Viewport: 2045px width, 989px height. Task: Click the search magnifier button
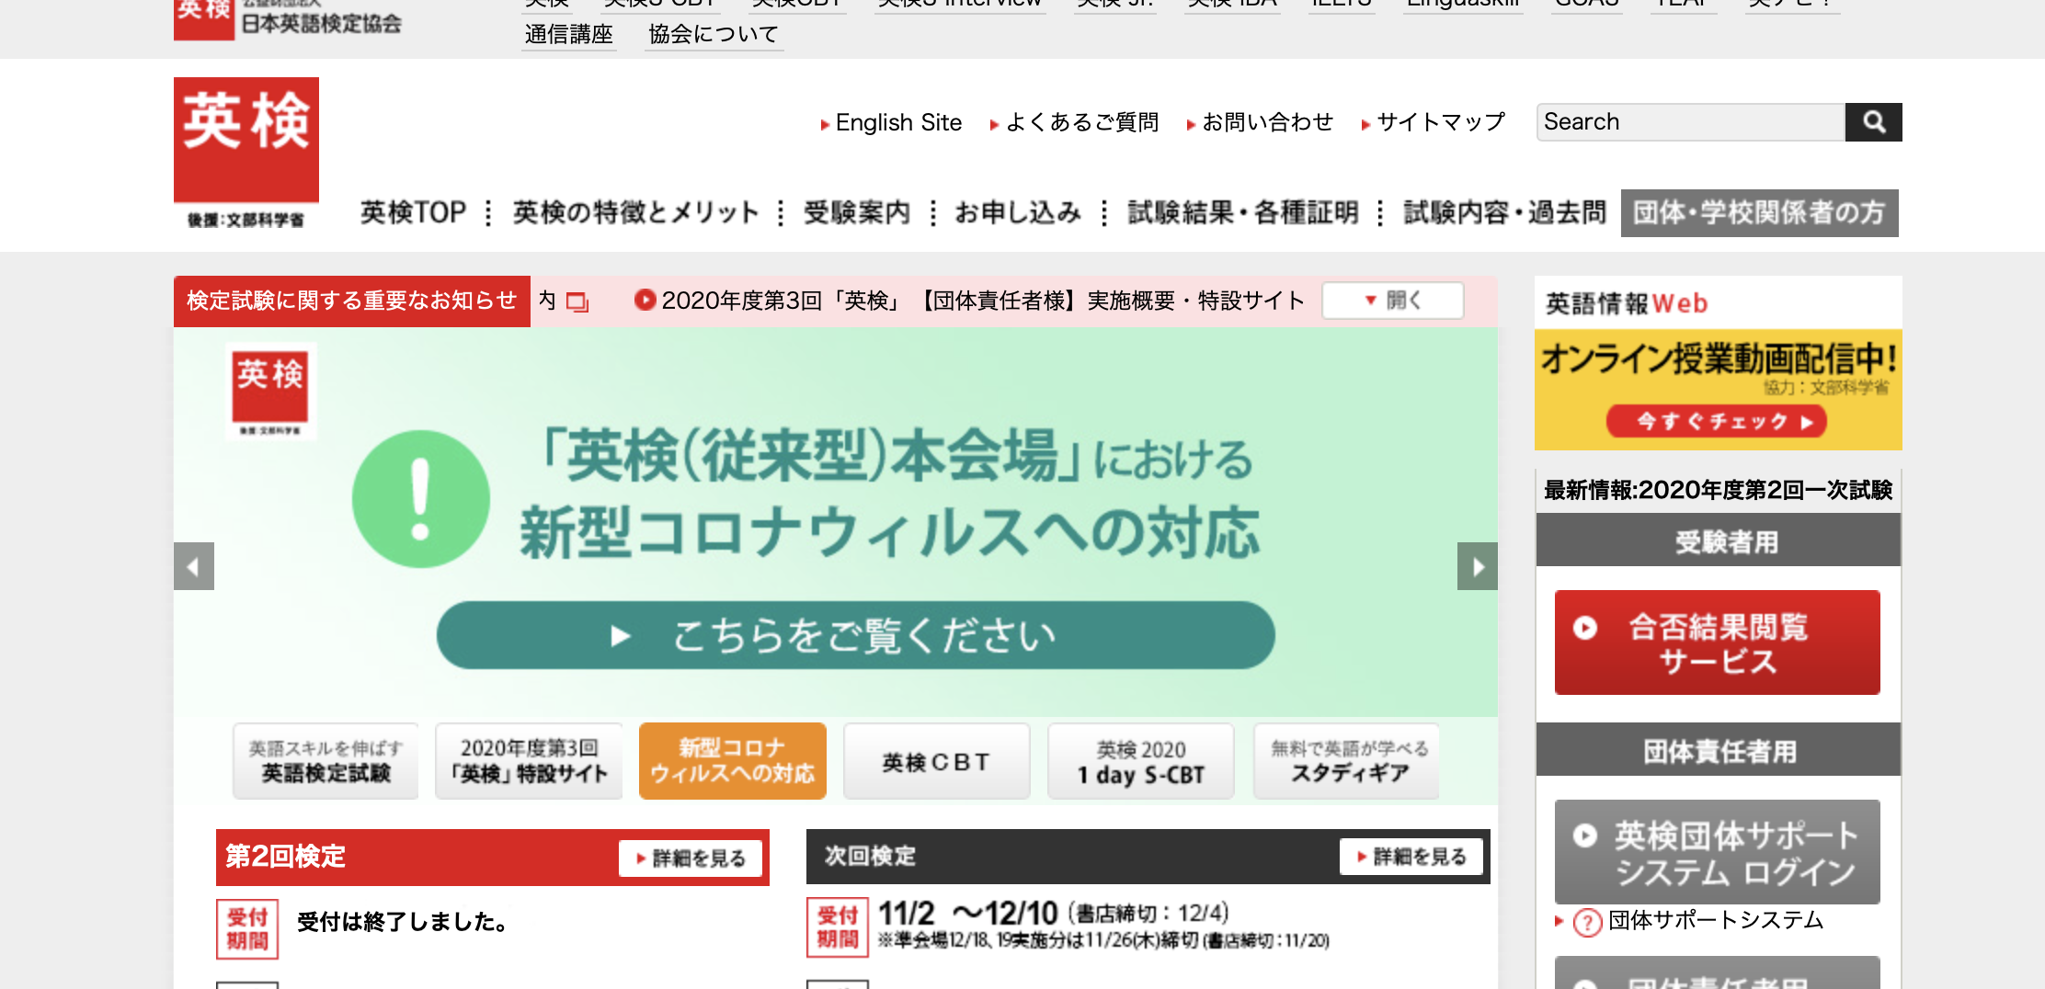pos(1873,122)
